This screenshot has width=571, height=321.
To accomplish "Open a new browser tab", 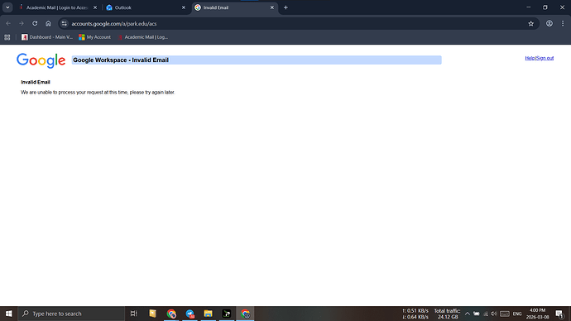I will point(285,7).
